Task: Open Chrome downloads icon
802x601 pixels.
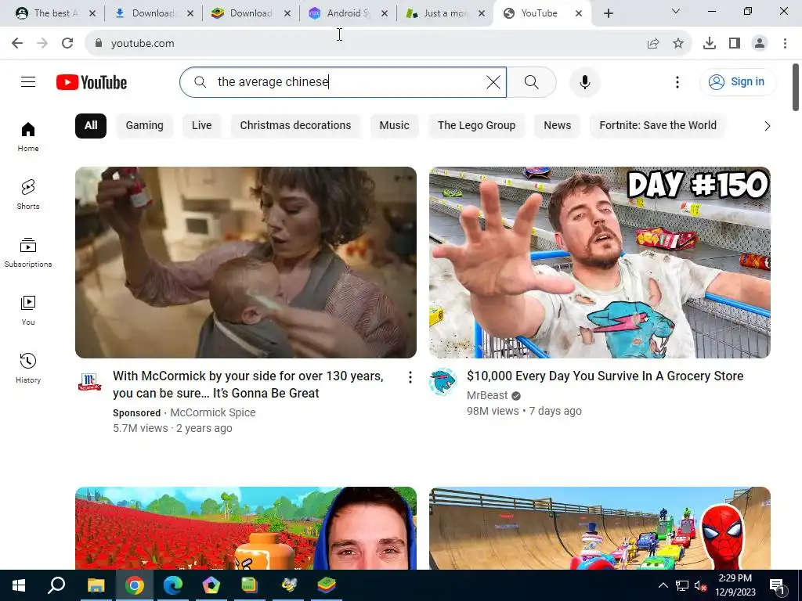Action: 709,44
